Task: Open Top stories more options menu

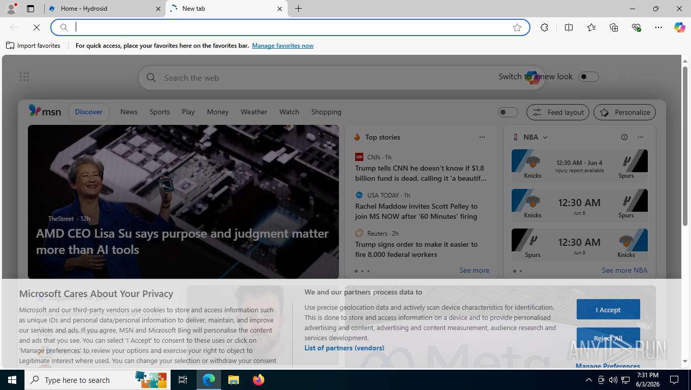Action: (x=482, y=137)
